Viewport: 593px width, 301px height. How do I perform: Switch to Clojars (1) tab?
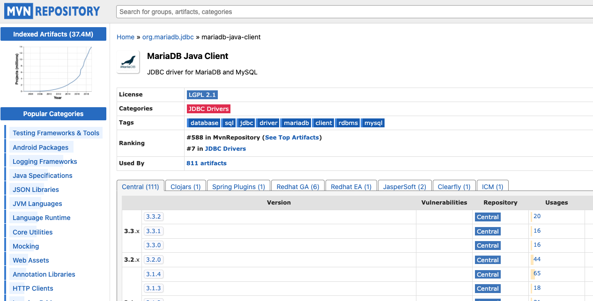[185, 186]
